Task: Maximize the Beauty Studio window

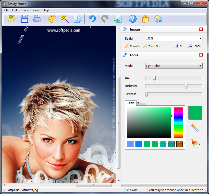Action: click(x=192, y=3)
